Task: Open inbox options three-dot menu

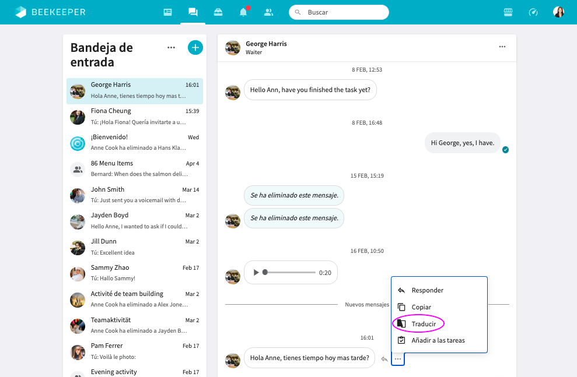Action: click(x=171, y=48)
